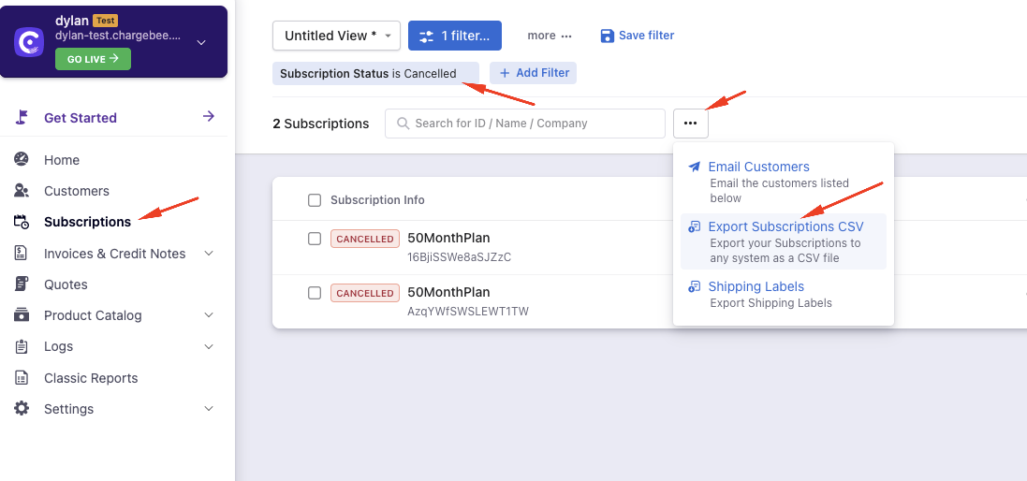Click the 2 Subscriptions count label

pos(321,124)
